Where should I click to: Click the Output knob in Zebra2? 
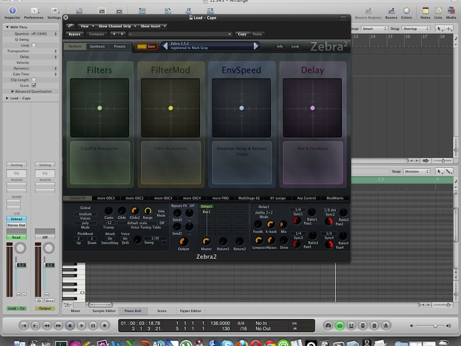click(x=183, y=242)
